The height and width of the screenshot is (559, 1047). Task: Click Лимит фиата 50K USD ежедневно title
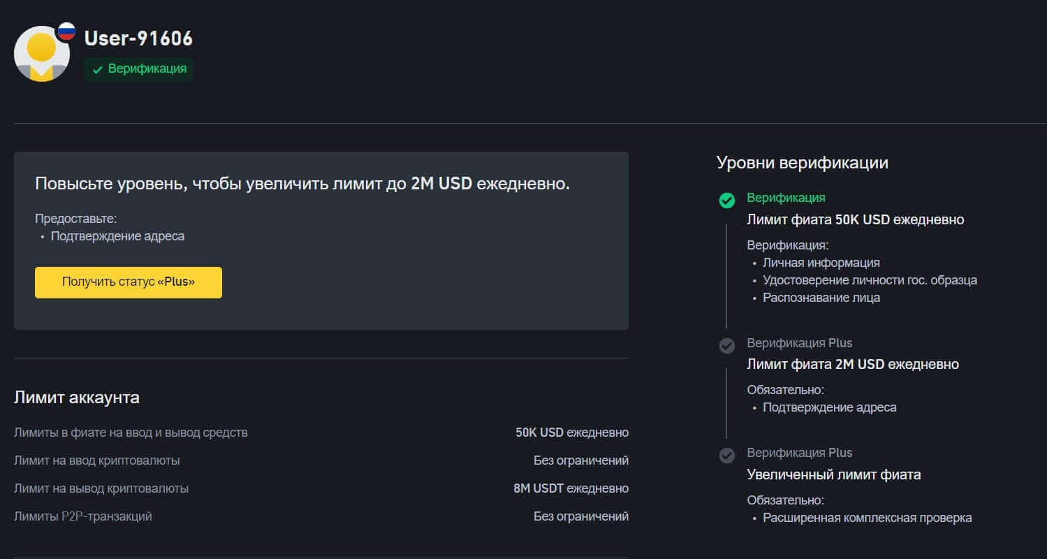coord(855,219)
